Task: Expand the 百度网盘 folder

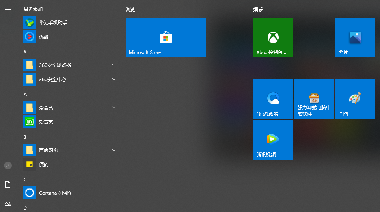Action: coord(114,150)
